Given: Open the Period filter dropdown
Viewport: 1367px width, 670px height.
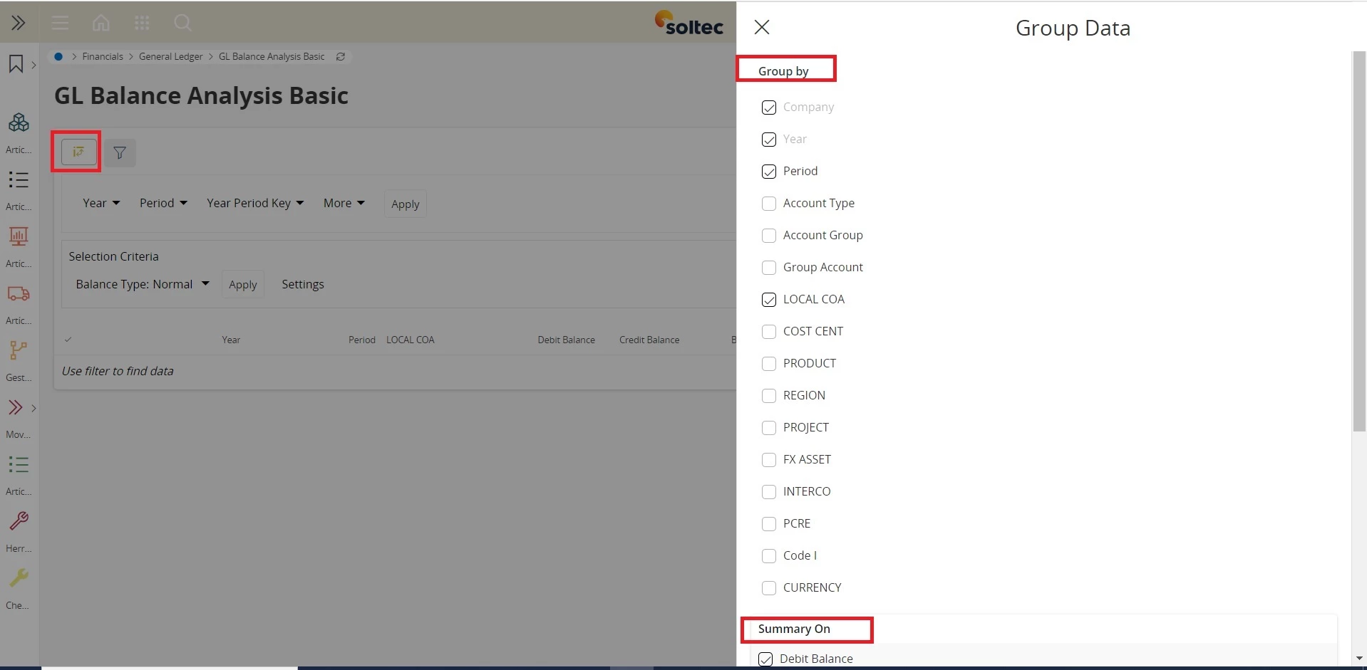Looking at the screenshot, I should pos(163,203).
